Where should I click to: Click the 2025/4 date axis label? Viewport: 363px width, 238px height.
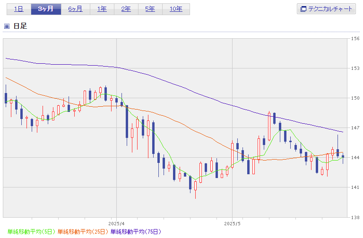point(116,224)
